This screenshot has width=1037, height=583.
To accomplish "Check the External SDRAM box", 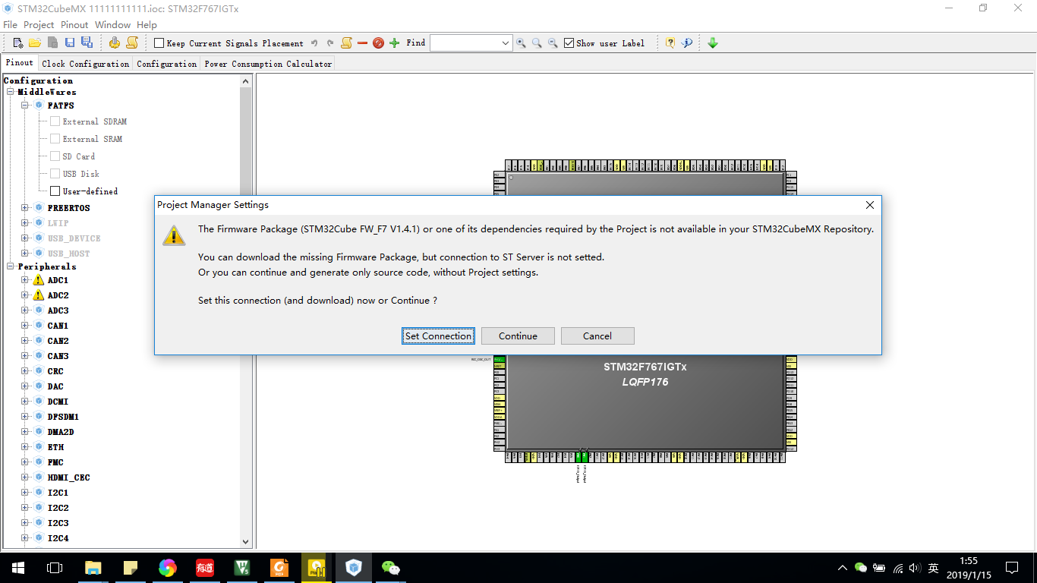I will (55, 121).
